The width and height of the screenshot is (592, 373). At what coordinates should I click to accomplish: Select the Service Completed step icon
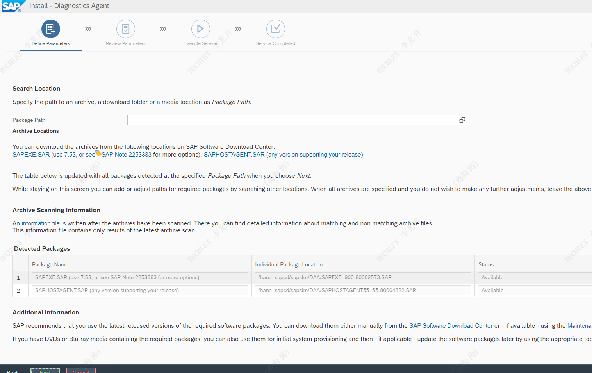[x=276, y=29]
